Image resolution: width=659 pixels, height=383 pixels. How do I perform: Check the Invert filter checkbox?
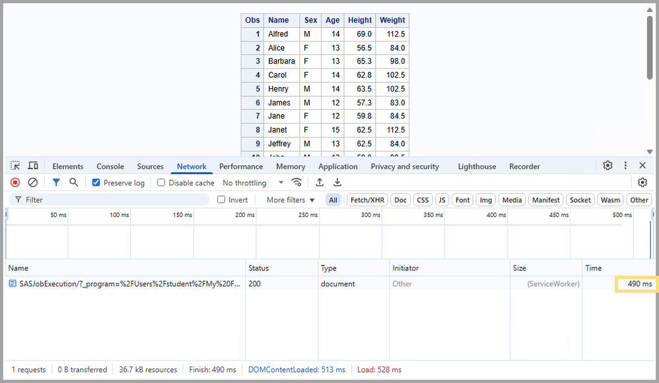click(x=221, y=200)
